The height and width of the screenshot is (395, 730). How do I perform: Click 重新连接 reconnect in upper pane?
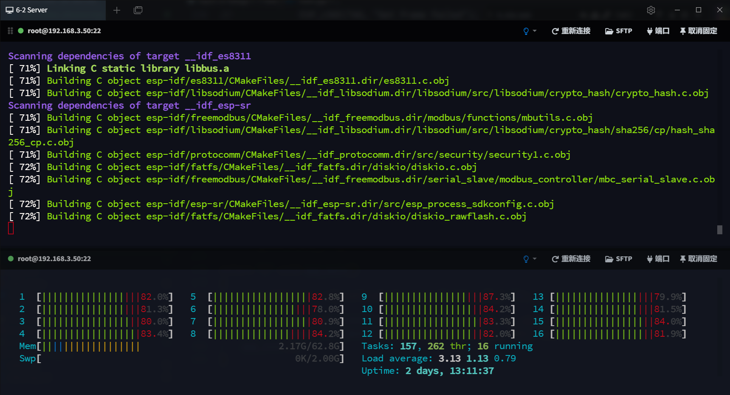click(x=571, y=31)
